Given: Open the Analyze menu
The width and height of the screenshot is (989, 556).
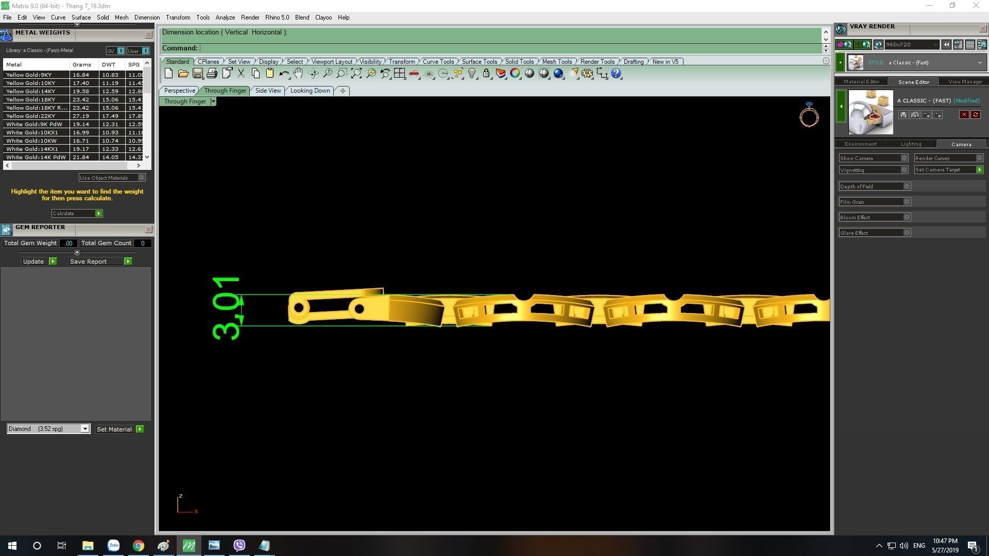Looking at the screenshot, I should click(225, 18).
